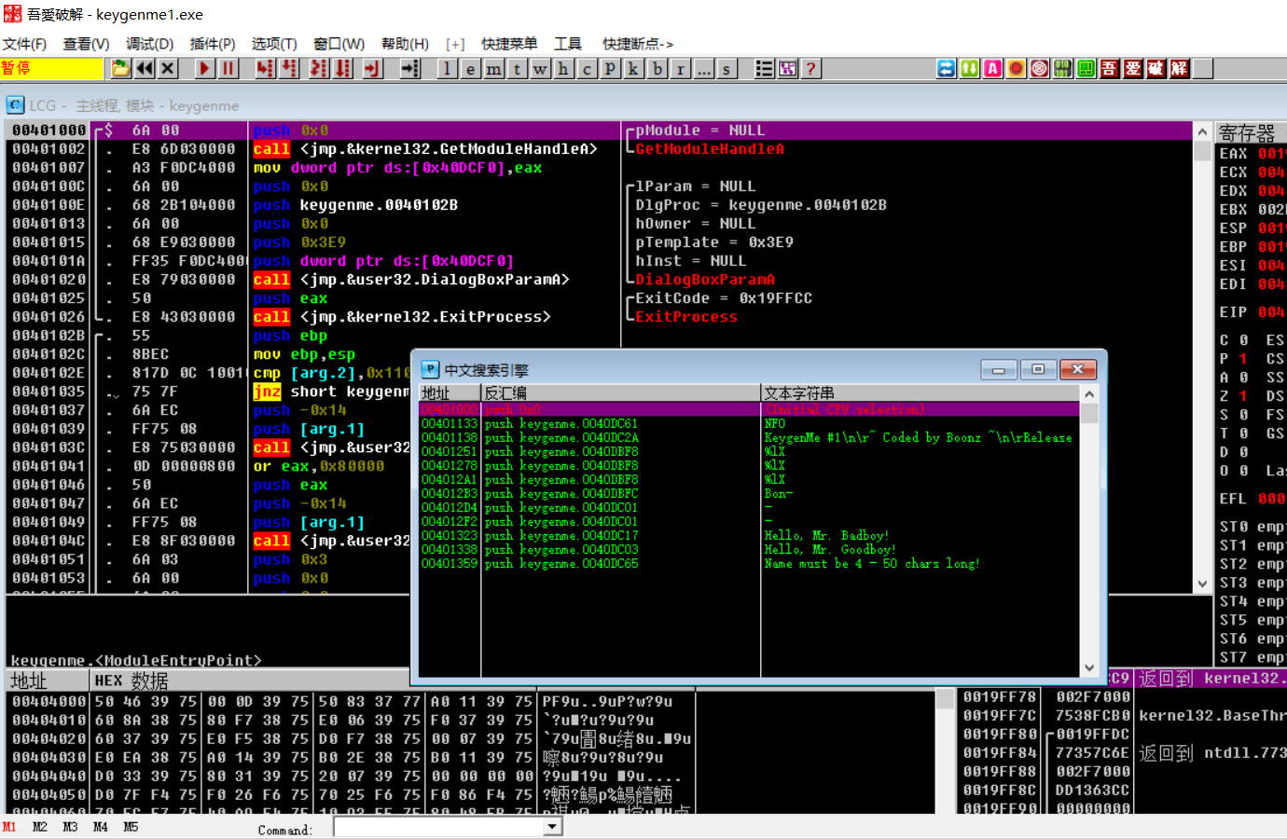Open the call stack 'k' toolbar button
This screenshot has height=839, width=1287.
point(633,68)
